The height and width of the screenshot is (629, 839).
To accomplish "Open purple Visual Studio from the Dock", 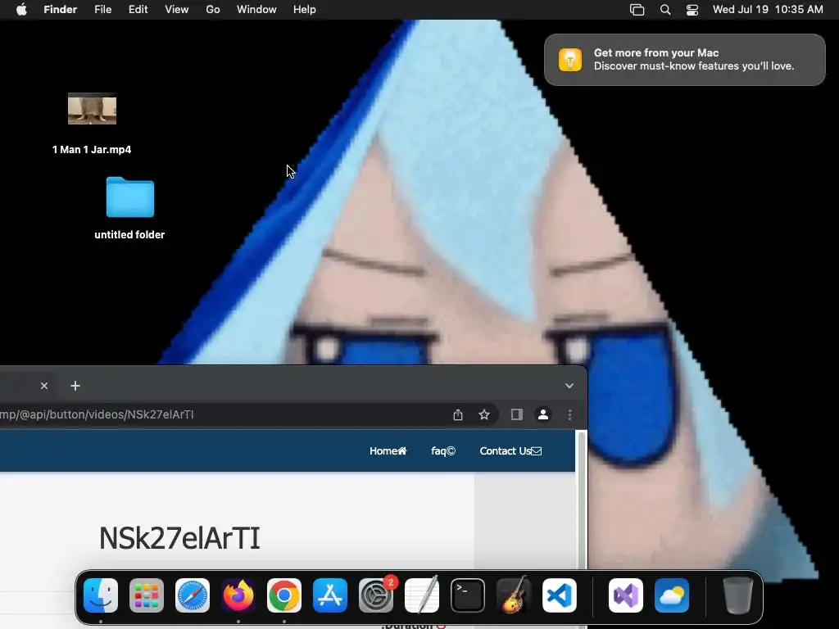I will coord(625,595).
